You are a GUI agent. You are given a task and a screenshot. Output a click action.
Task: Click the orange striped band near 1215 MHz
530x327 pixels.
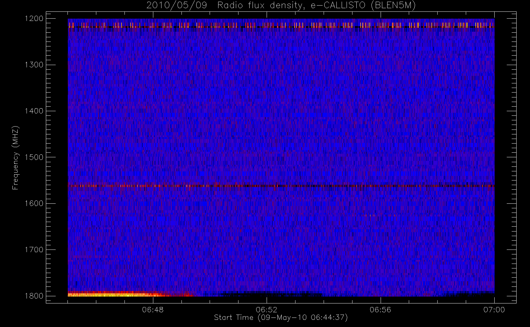click(281, 25)
